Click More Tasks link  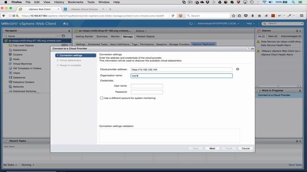pos(295,165)
